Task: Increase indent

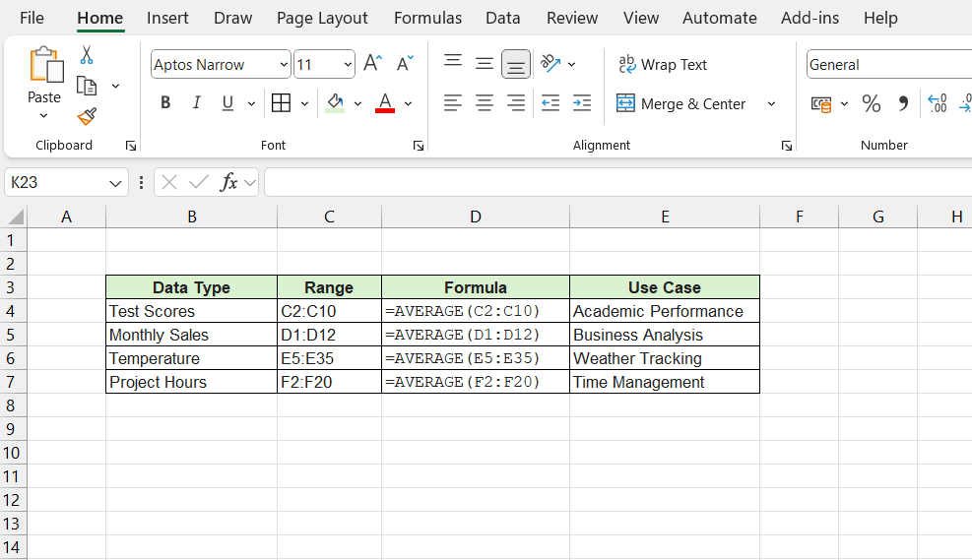Action: click(x=582, y=102)
